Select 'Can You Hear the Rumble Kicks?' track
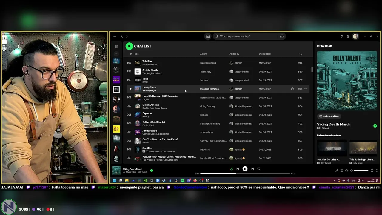 pyautogui.click(x=160, y=139)
